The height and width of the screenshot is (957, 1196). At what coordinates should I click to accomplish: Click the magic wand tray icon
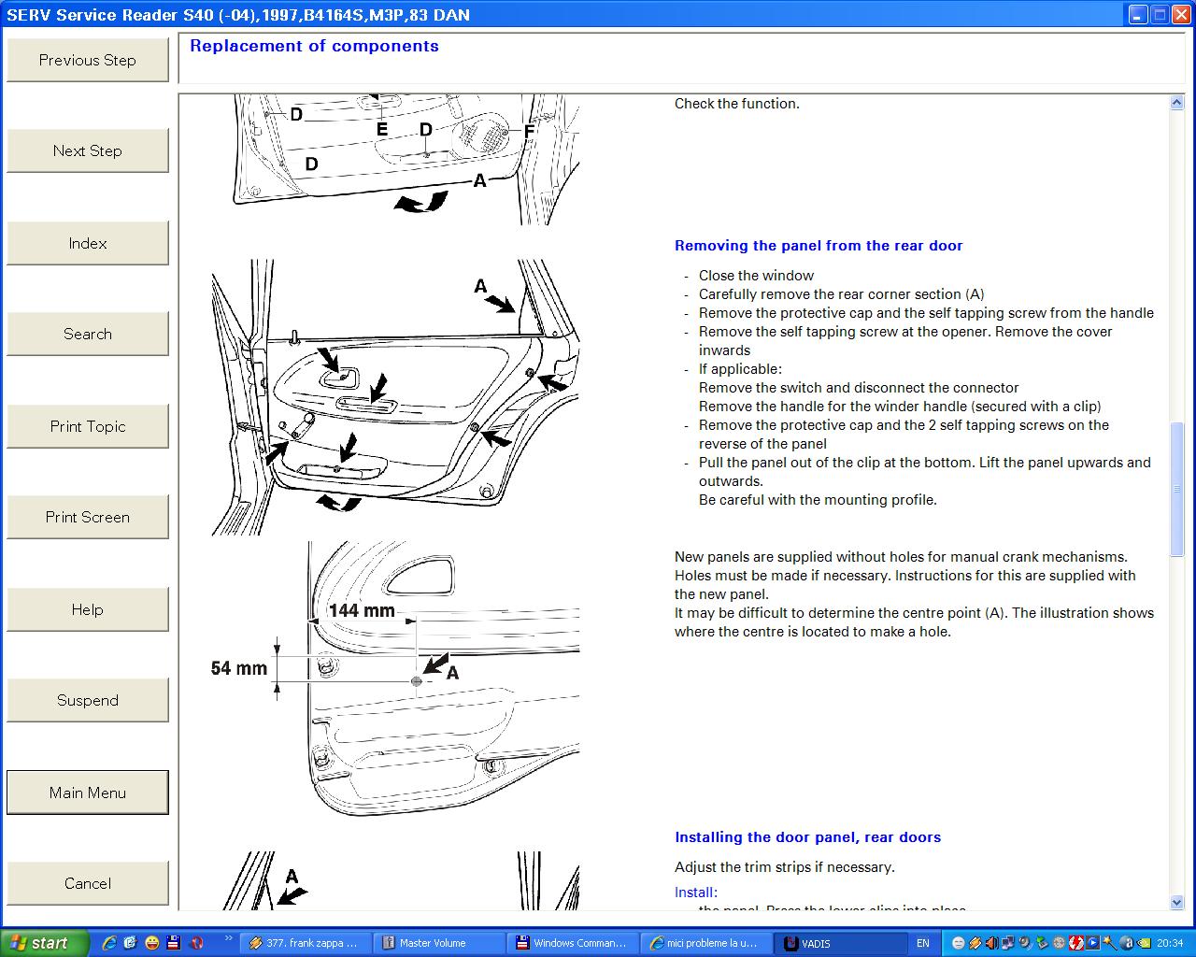1110,943
